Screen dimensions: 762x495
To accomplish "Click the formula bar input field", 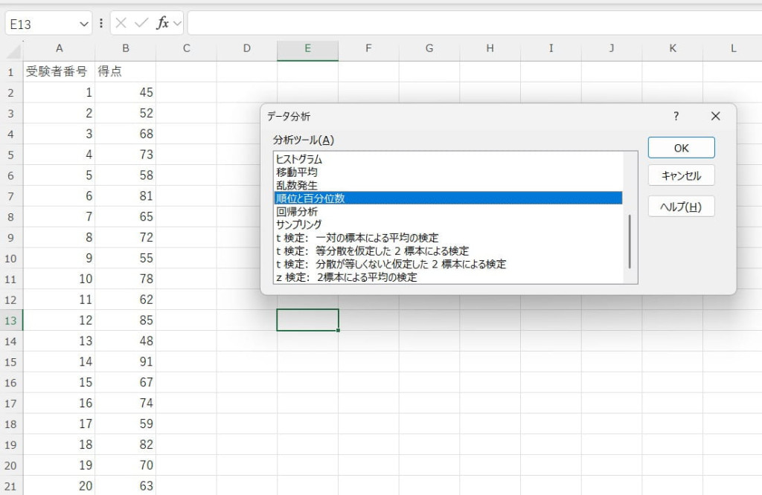I will (x=469, y=23).
